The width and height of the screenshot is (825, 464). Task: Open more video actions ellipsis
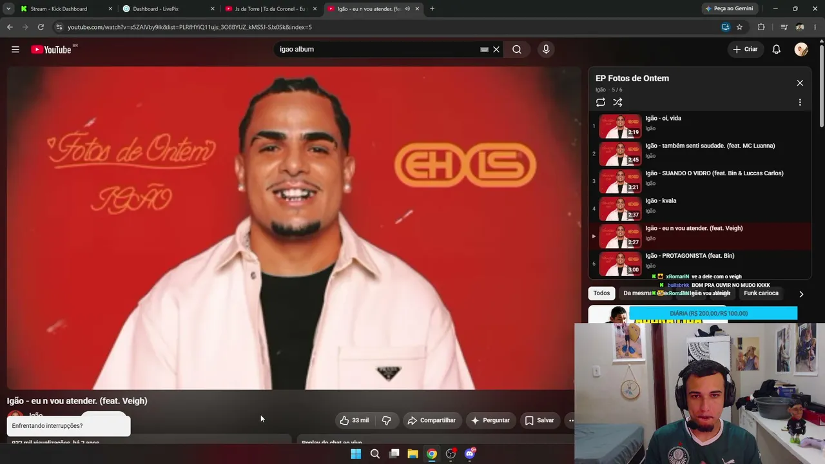570,420
